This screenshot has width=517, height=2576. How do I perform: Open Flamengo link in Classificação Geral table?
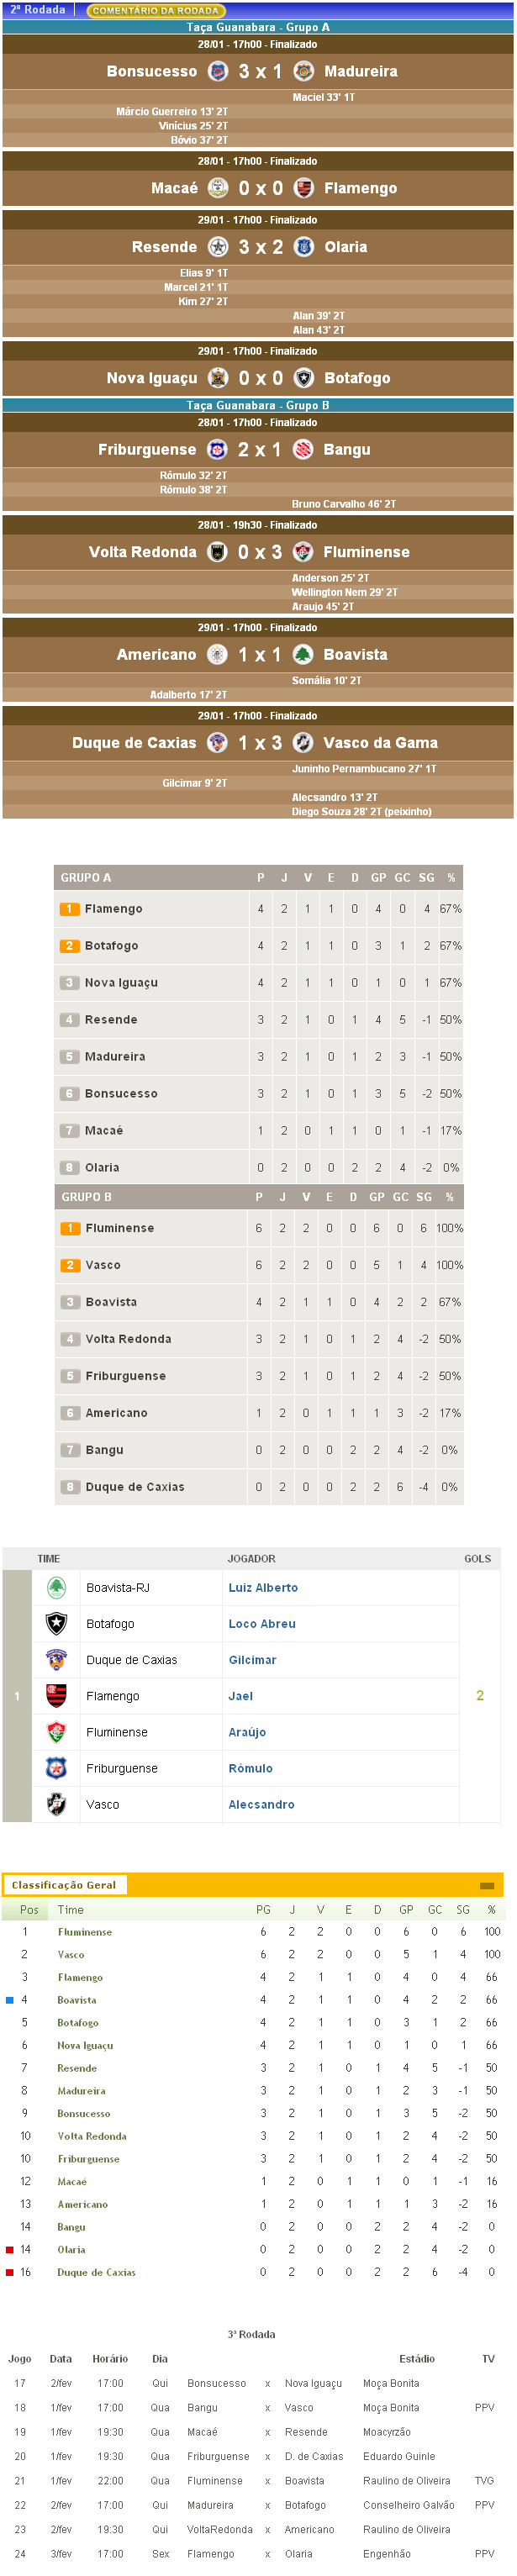[x=80, y=1978]
